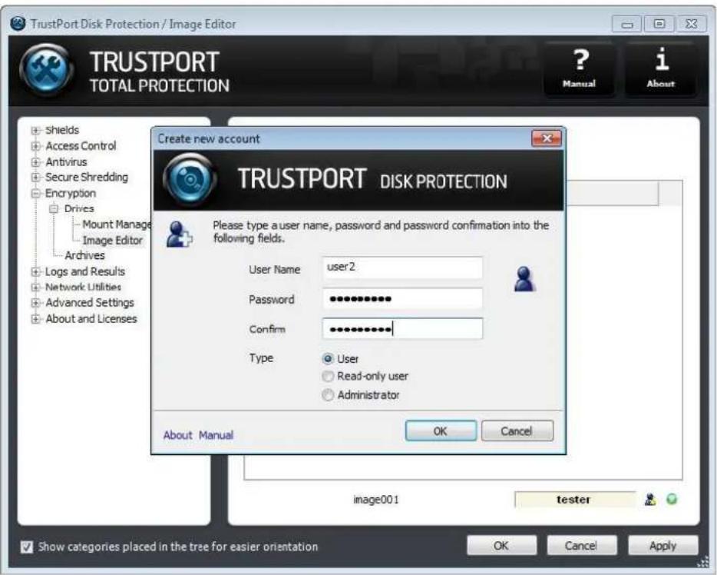Open the About link in dialog

click(178, 435)
